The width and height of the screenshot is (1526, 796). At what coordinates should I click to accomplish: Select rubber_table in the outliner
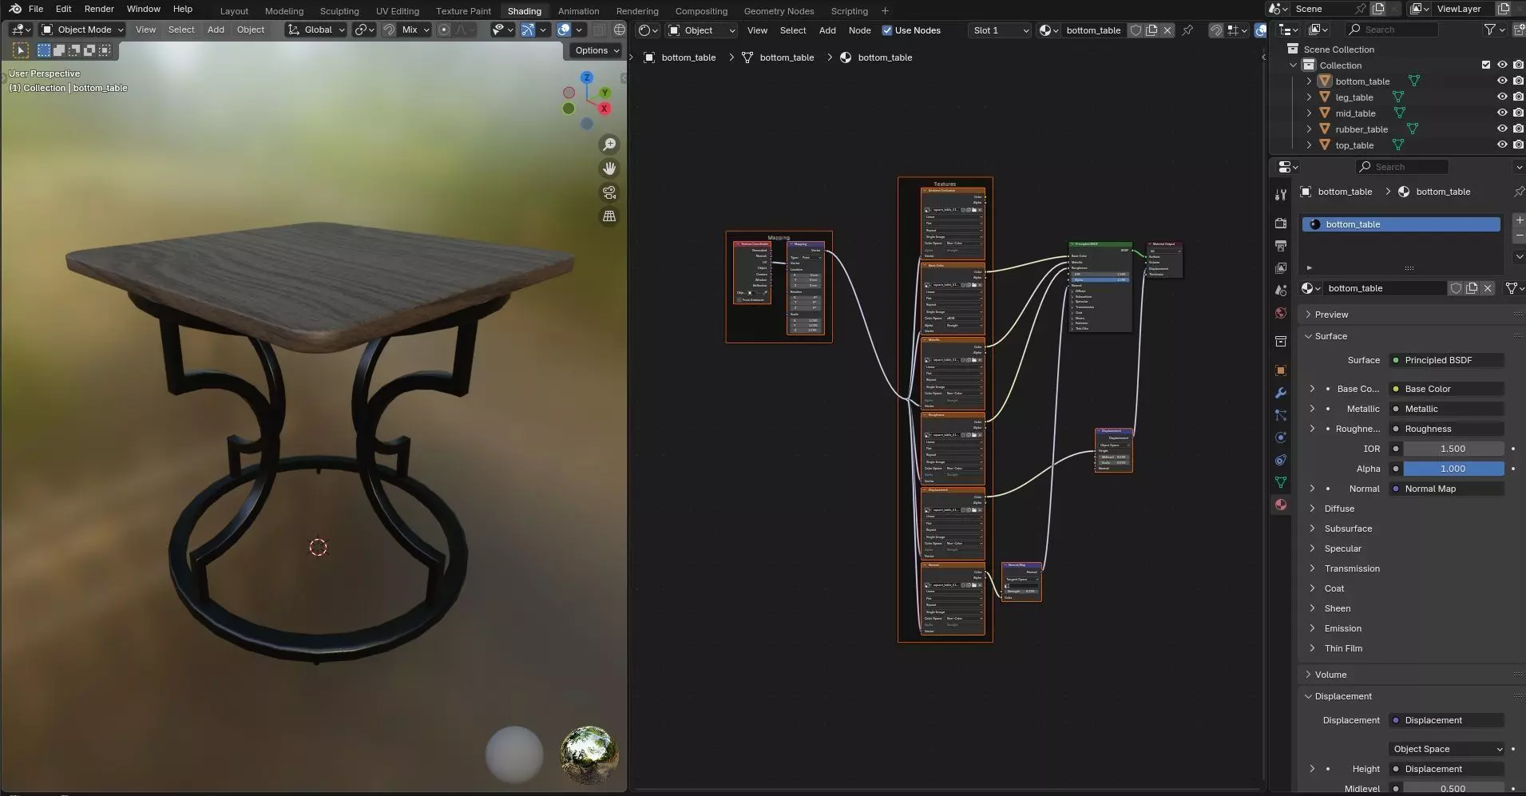[x=1362, y=129]
